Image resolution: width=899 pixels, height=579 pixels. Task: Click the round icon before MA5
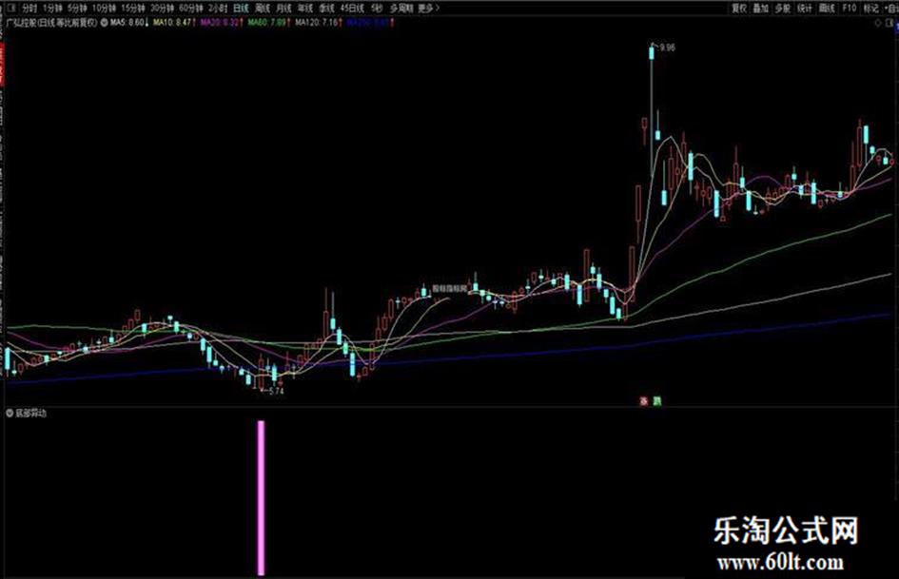(105, 23)
